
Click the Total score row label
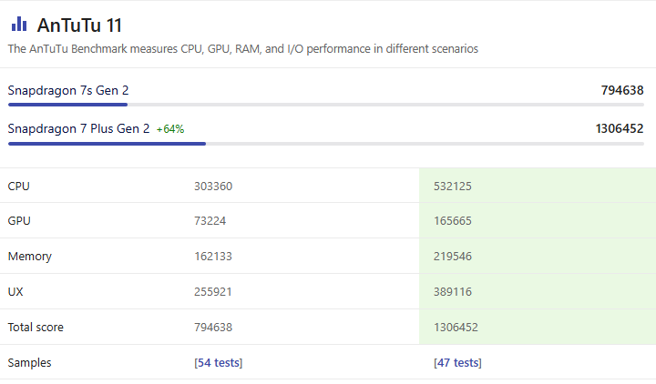tap(36, 328)
